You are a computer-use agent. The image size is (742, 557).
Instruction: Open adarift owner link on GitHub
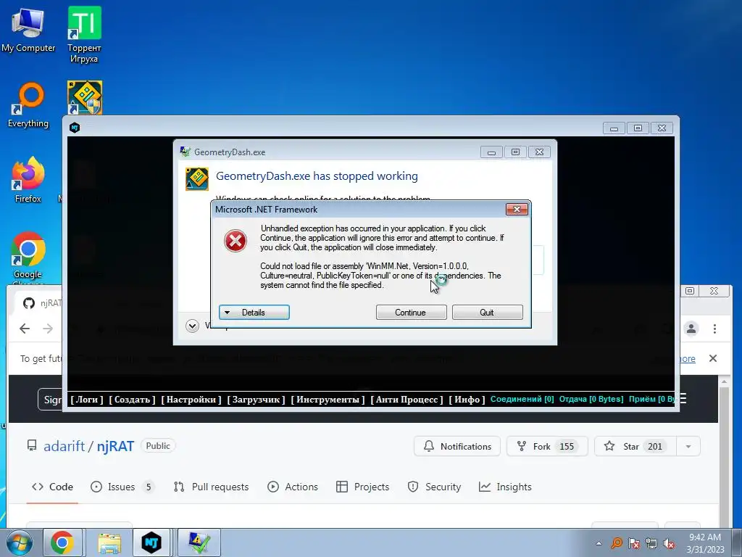[64, 446]
